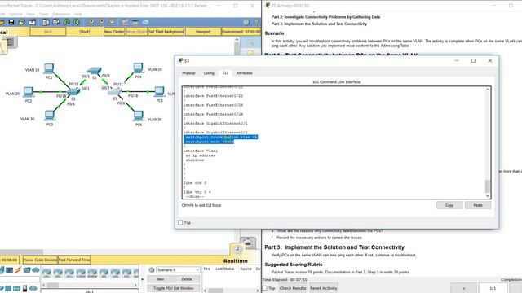Switch to the Config tab in S3
The image size is (522, 293).
[209, 73]
